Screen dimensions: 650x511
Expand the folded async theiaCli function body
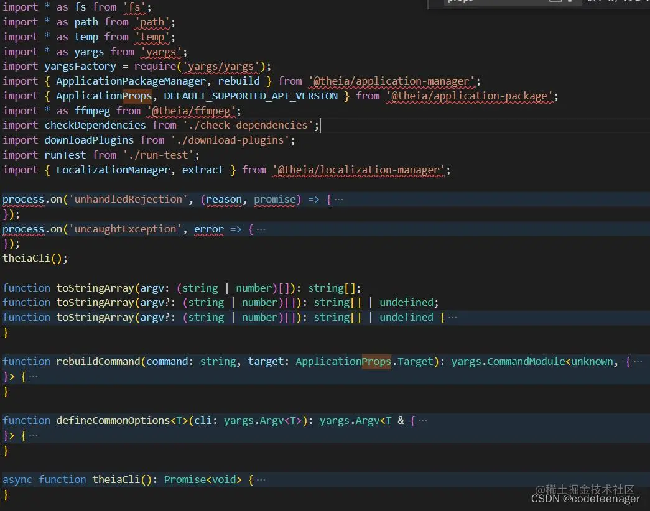[261, 480]
